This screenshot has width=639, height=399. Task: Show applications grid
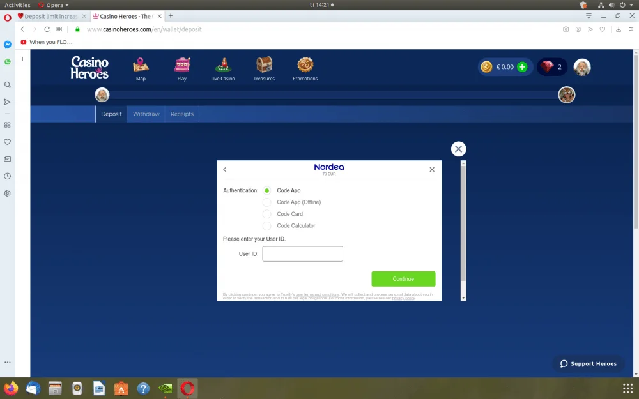click(x=628, y=388)
